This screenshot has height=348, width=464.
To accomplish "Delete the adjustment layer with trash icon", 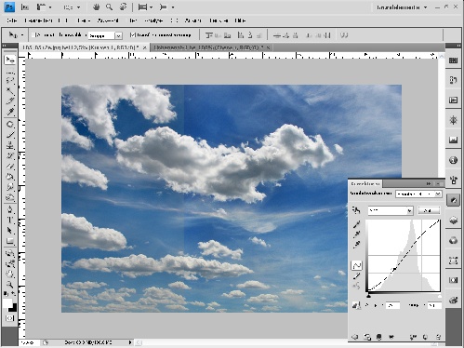I will [438, 337].
